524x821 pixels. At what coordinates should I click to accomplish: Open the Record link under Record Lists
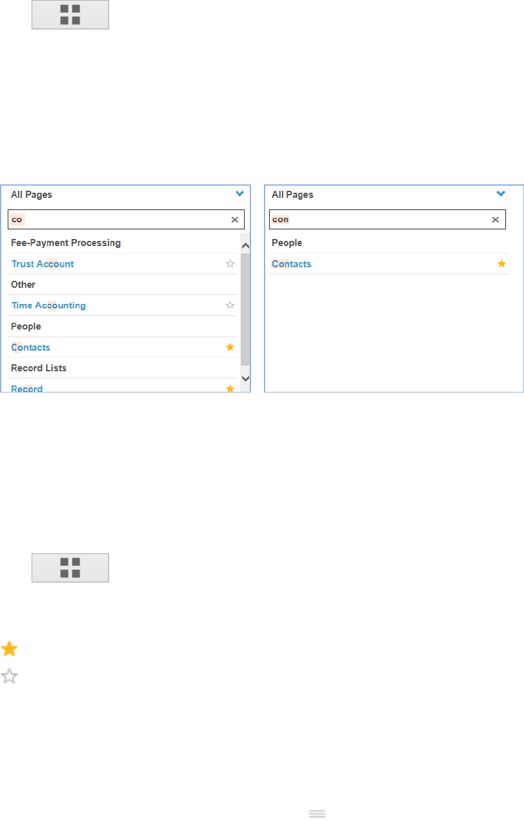tap(27, 389)
